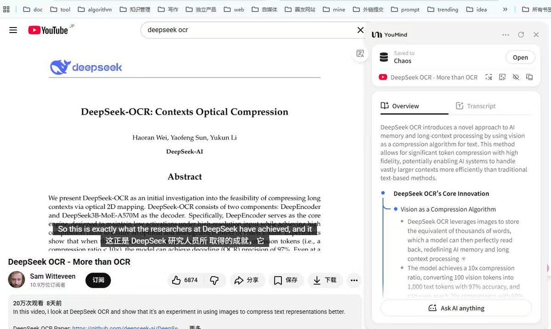Click the translate icon beside the video
The height and width of the screenshot is (329, 551).
click(360, 54)
